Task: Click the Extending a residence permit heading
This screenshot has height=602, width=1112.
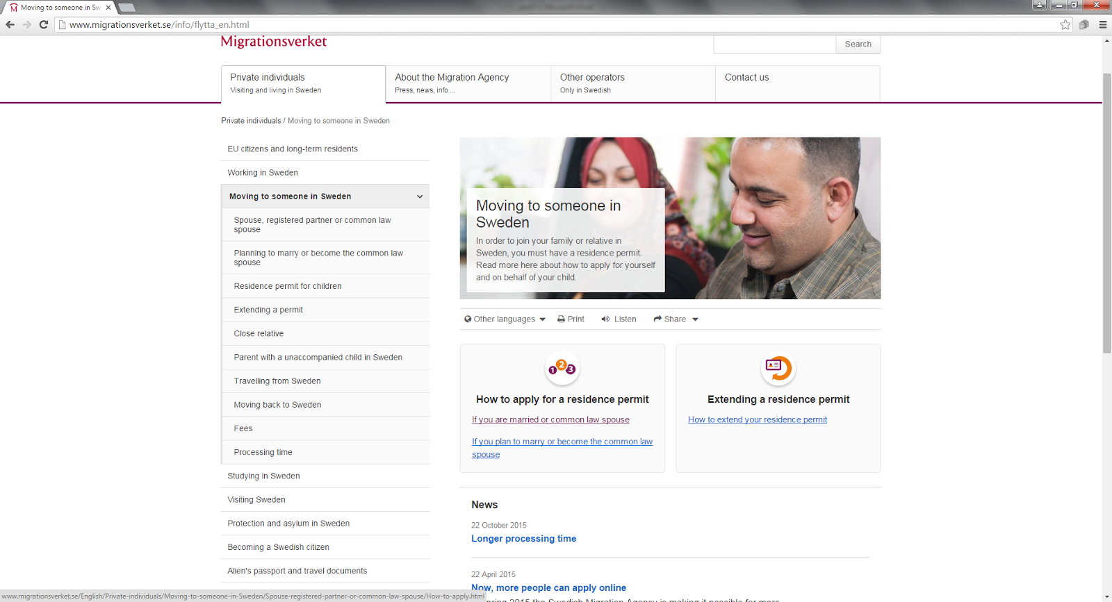Action: pyautogui.click(x=778, y=399)
